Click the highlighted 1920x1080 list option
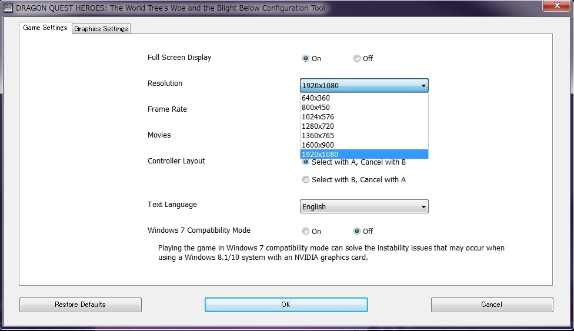574x331 pixels. tap(320, 155)
